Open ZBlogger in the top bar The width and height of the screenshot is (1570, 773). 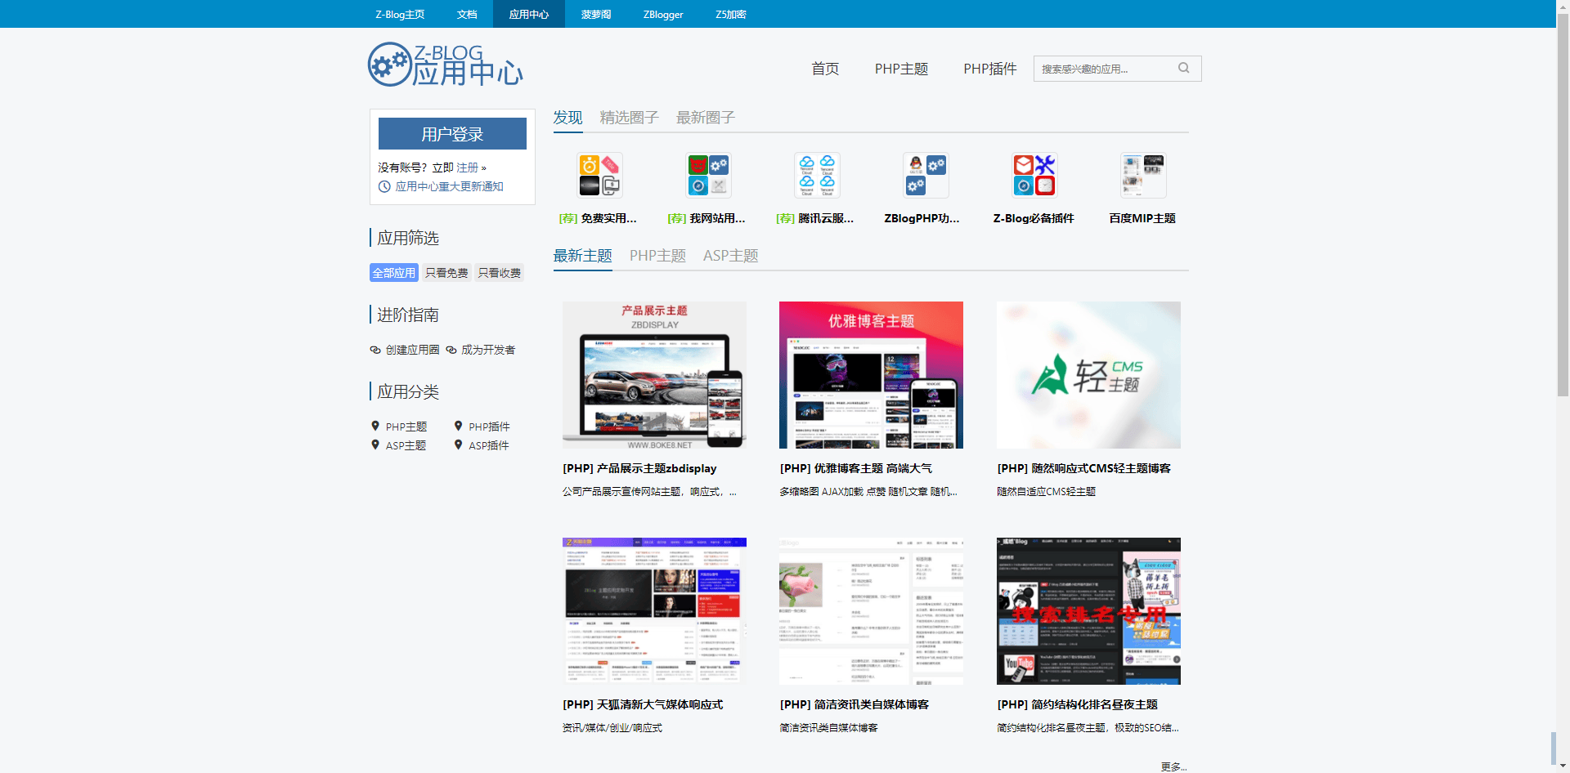(x=663, y=14)
